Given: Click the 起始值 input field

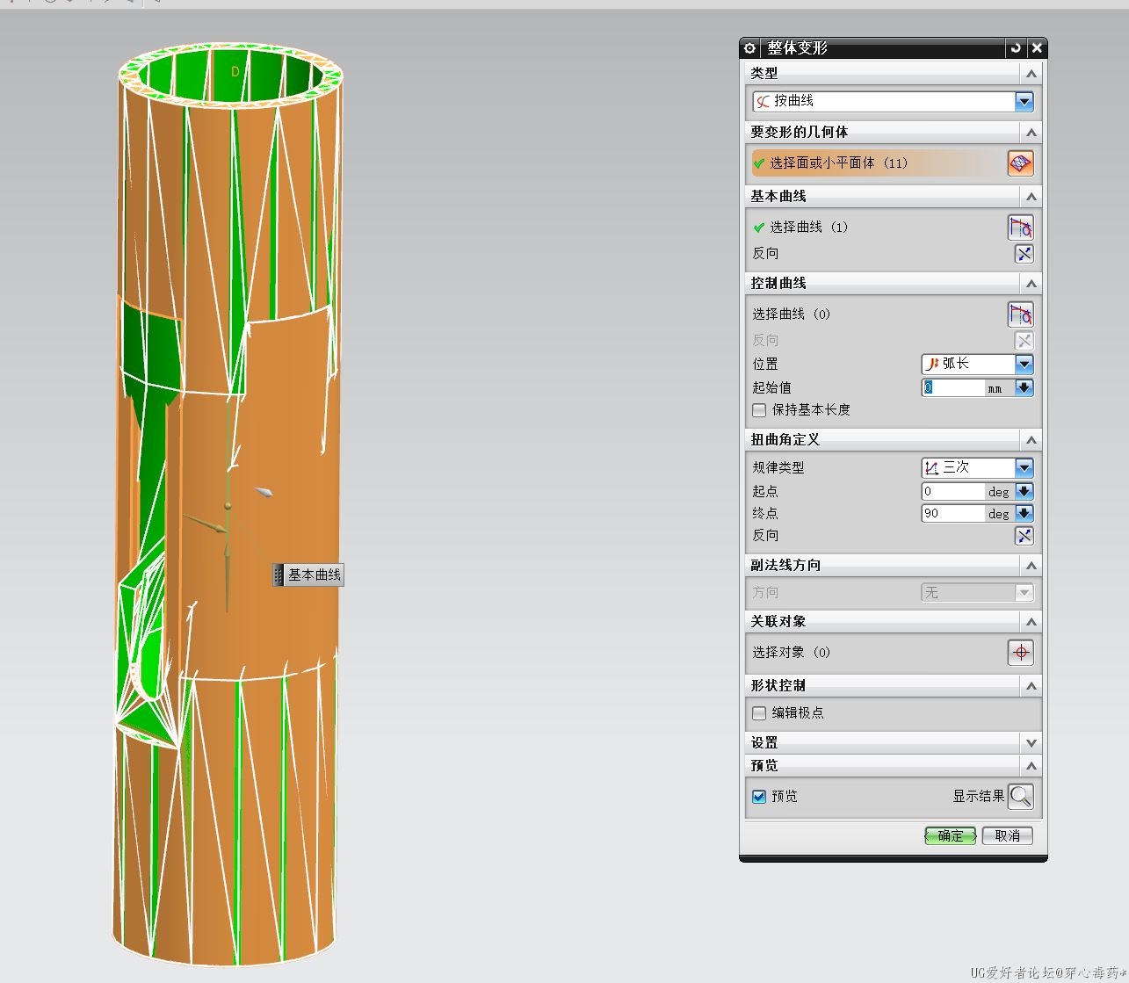Looking at the screenshot, I should click(x=953, y=387).
